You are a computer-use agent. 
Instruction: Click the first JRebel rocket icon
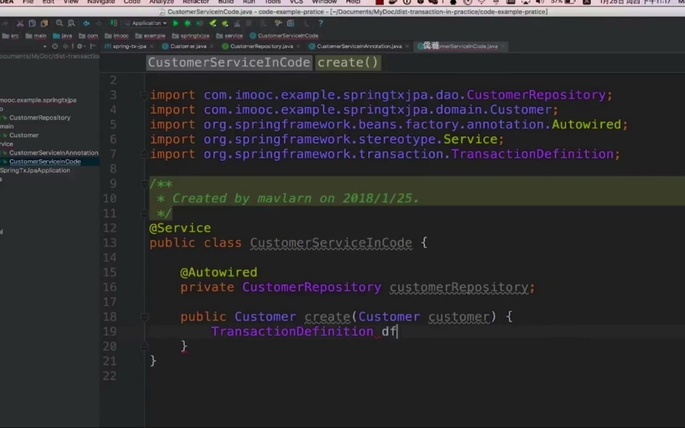(213, 23)
